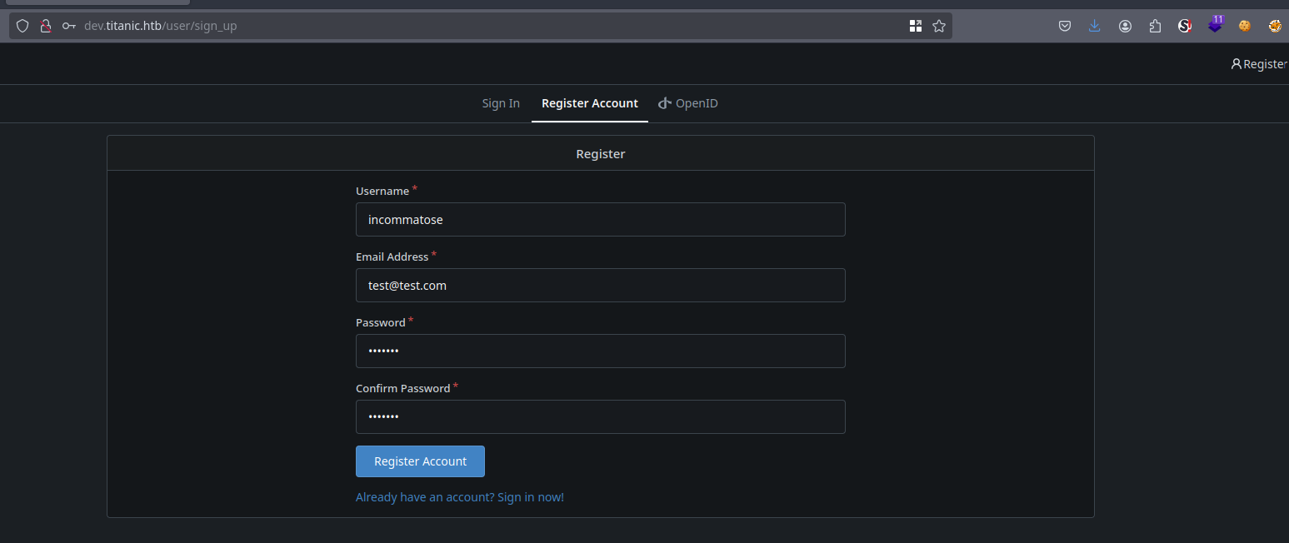Click the cookie extension icon
Viewport: 1289px width, 543px height.
click(x=1245, y=26)
